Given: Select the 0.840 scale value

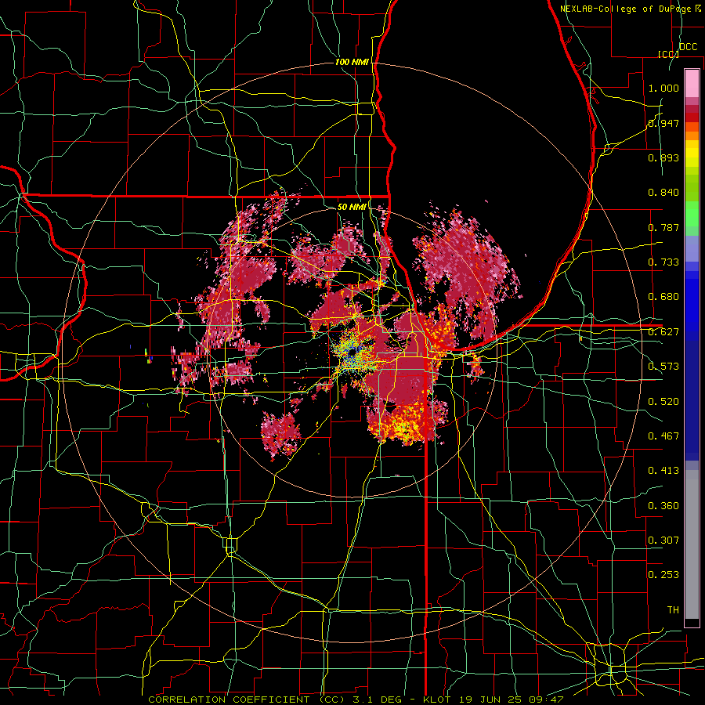Looking at the screenshot, I should [663, 193].
